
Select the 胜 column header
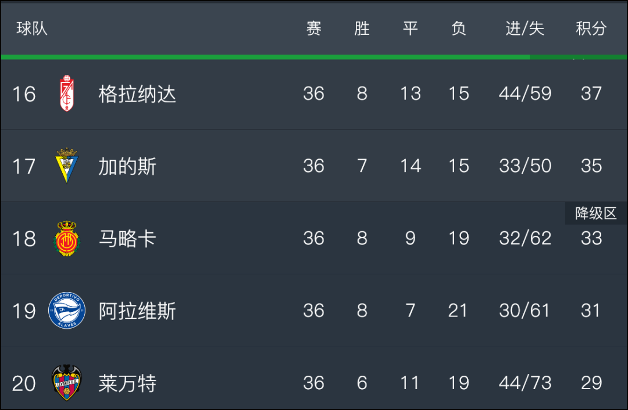(x=362, y=28)
